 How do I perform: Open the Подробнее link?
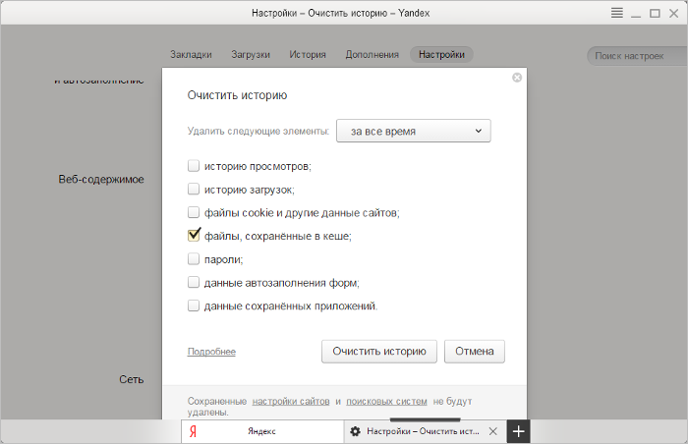(x=211, y=352)
